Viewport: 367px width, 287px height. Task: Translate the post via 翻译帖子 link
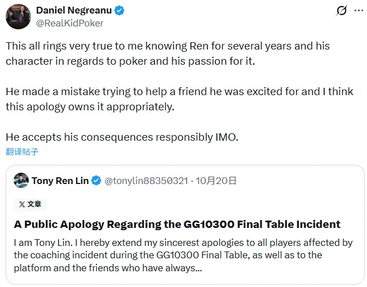tap(22, 151)
